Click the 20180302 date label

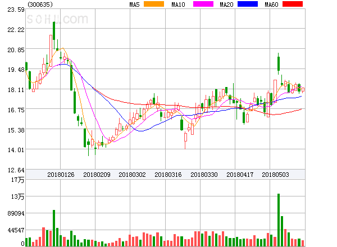[132, 175]
